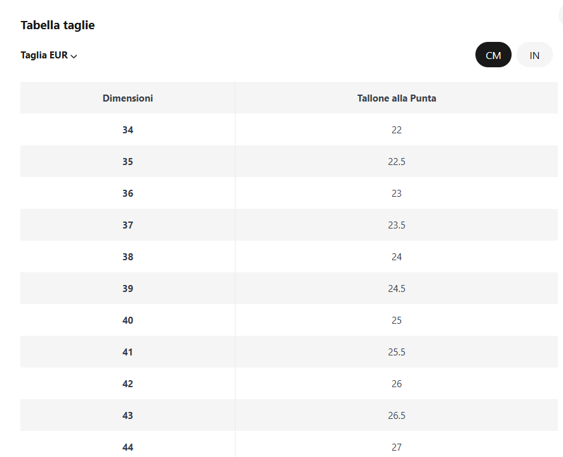
Task: Click the chevron next to Taglia EUR
Action: click(x=74, y=56)
